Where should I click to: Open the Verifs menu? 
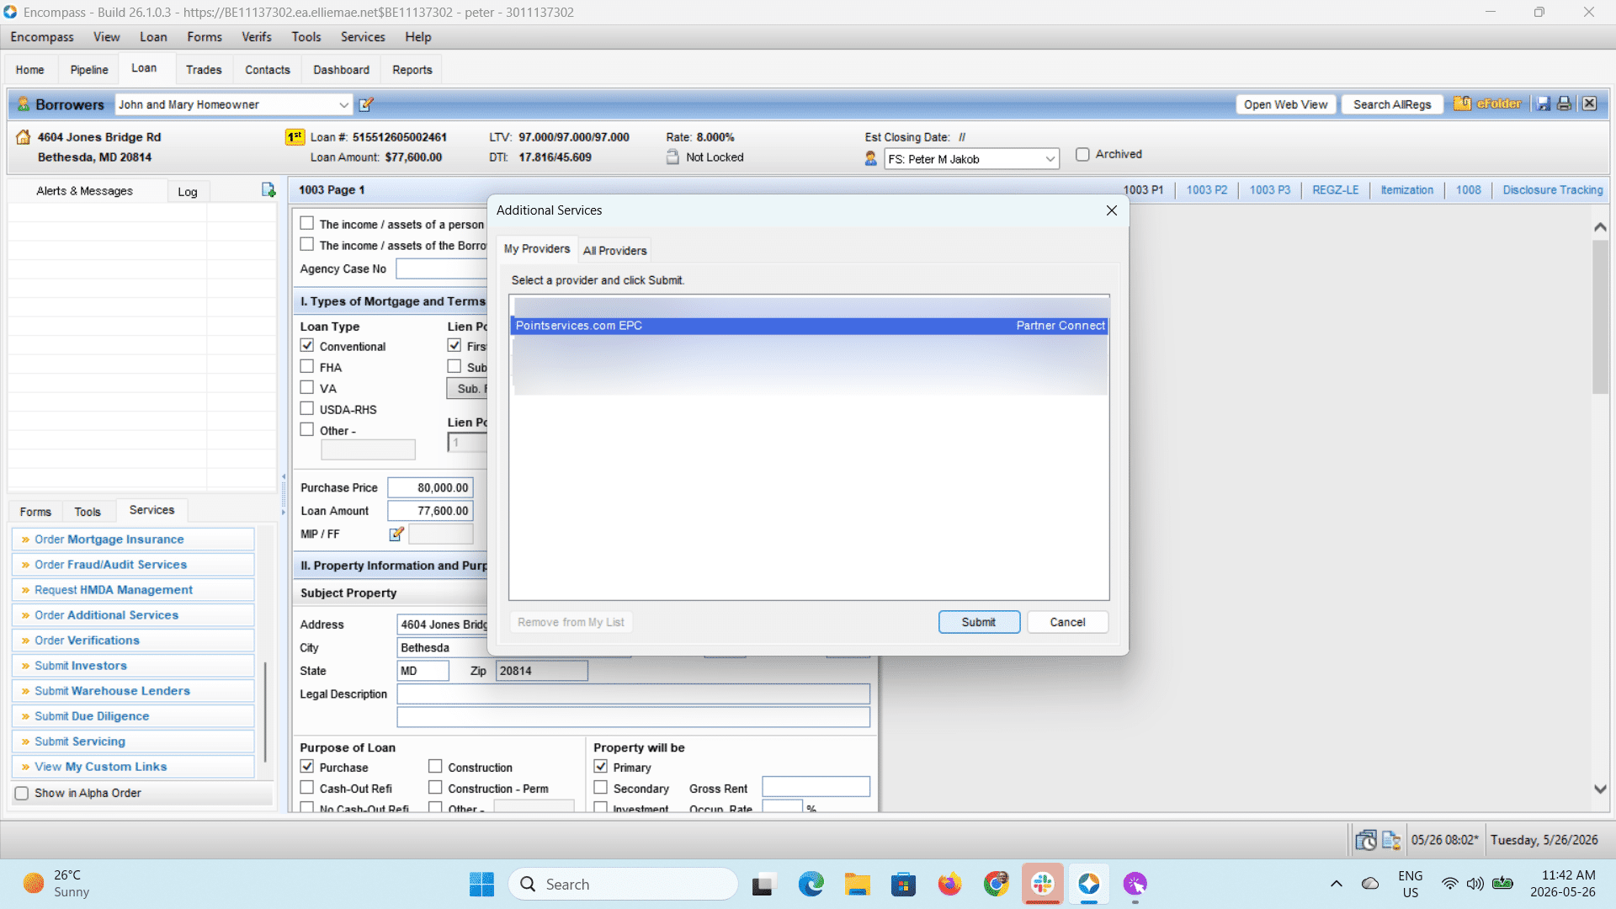(x=257, y=37)
